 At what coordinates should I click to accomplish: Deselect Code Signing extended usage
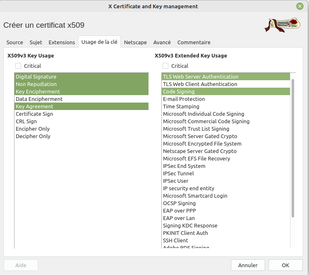point(179,91)
